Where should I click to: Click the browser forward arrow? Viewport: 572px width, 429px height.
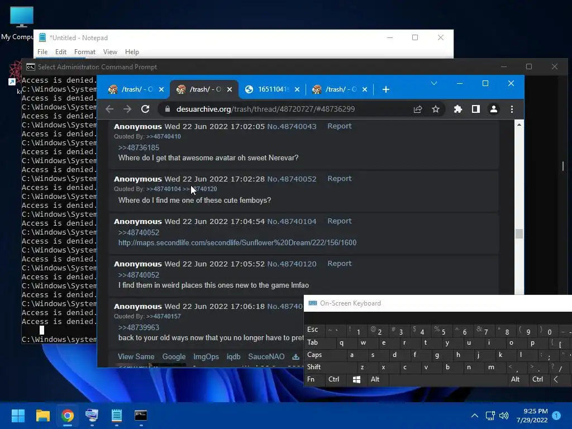click(x=127, y=109)
